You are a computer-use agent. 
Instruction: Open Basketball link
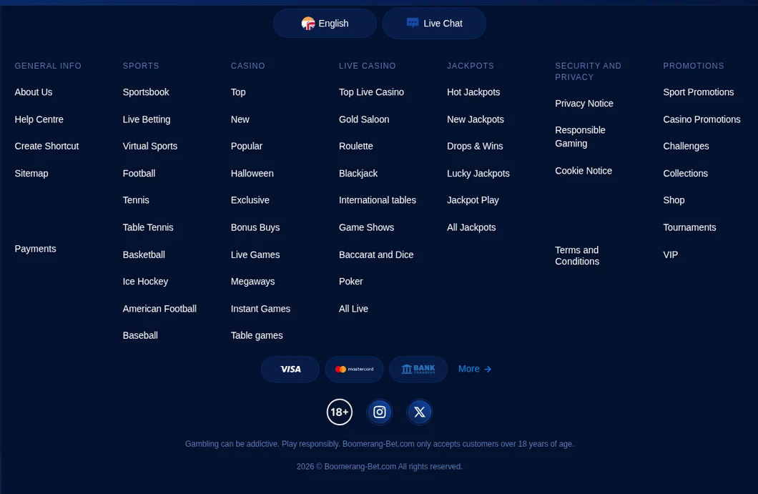tap(144, 255)
